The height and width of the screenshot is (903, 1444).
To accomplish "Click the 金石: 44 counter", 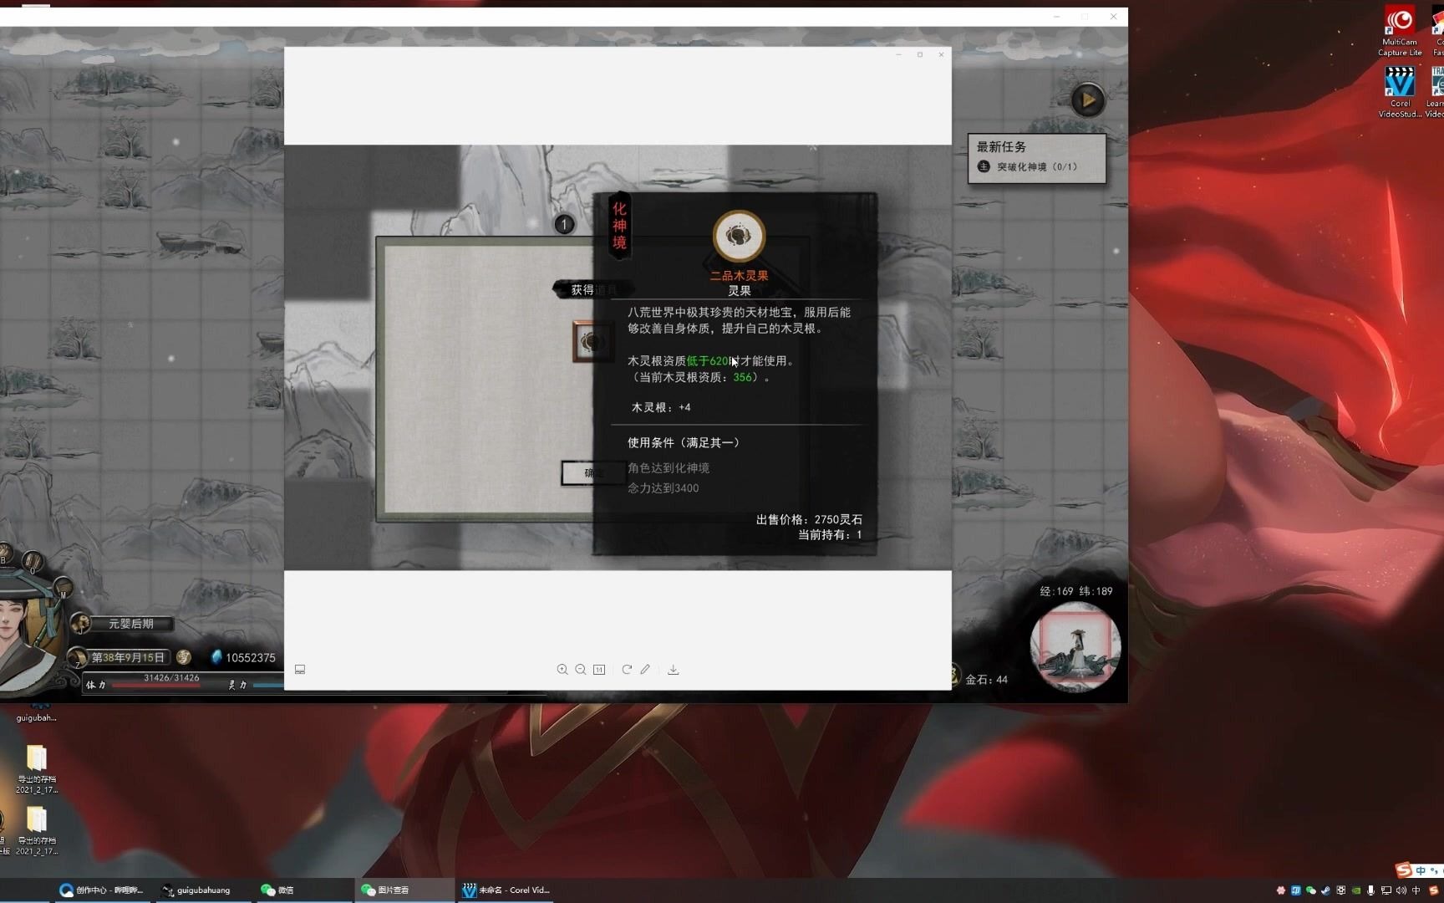I will pyautogui.click(x=986, y=680).
